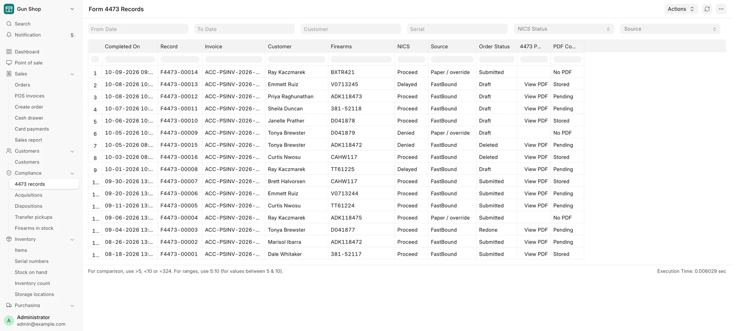Click the Compliance shield icon

tap(9, 173)
